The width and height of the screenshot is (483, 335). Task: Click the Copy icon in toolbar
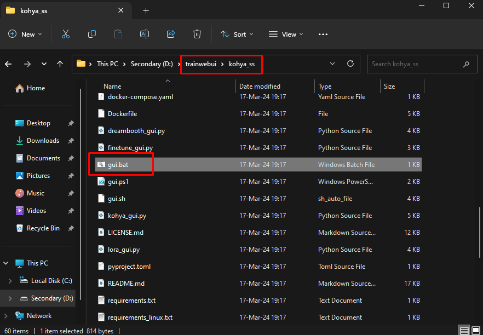click(x=92, y=34)
